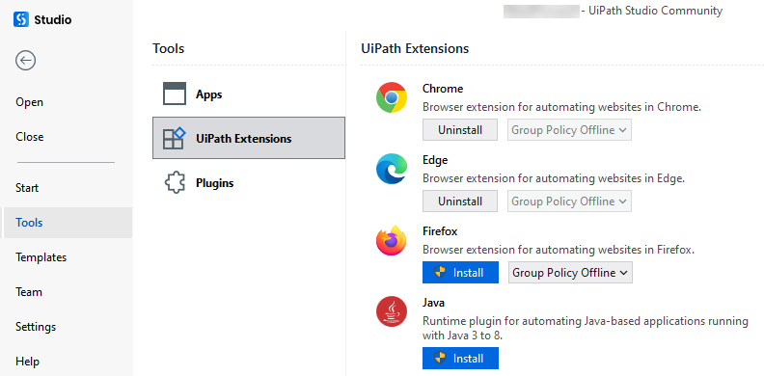The width and height of the screenshot is (764, 376).
Task: Open the Open menu item
Action: pyautogui.click(x=29, y=102)
